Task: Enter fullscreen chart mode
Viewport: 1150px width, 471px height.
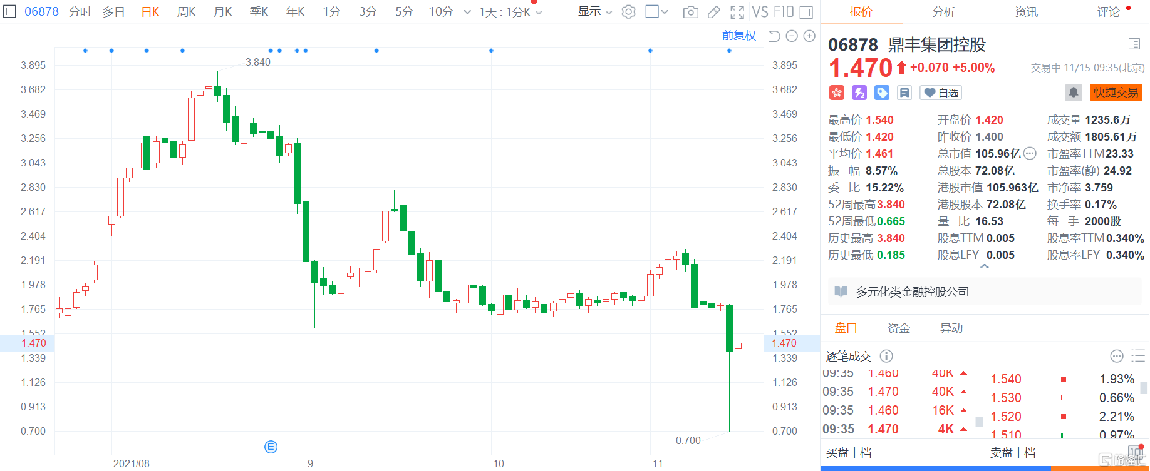Action: pos(737,12)
